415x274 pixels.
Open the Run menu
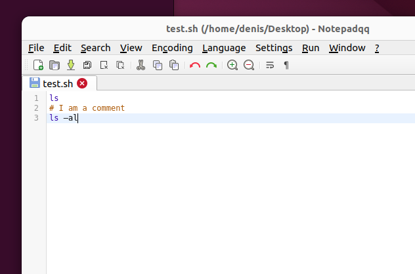311,48
